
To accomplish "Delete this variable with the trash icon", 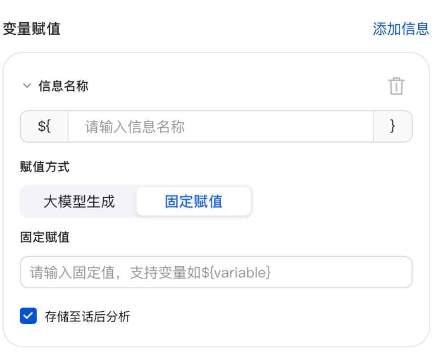I will (396, 86).
